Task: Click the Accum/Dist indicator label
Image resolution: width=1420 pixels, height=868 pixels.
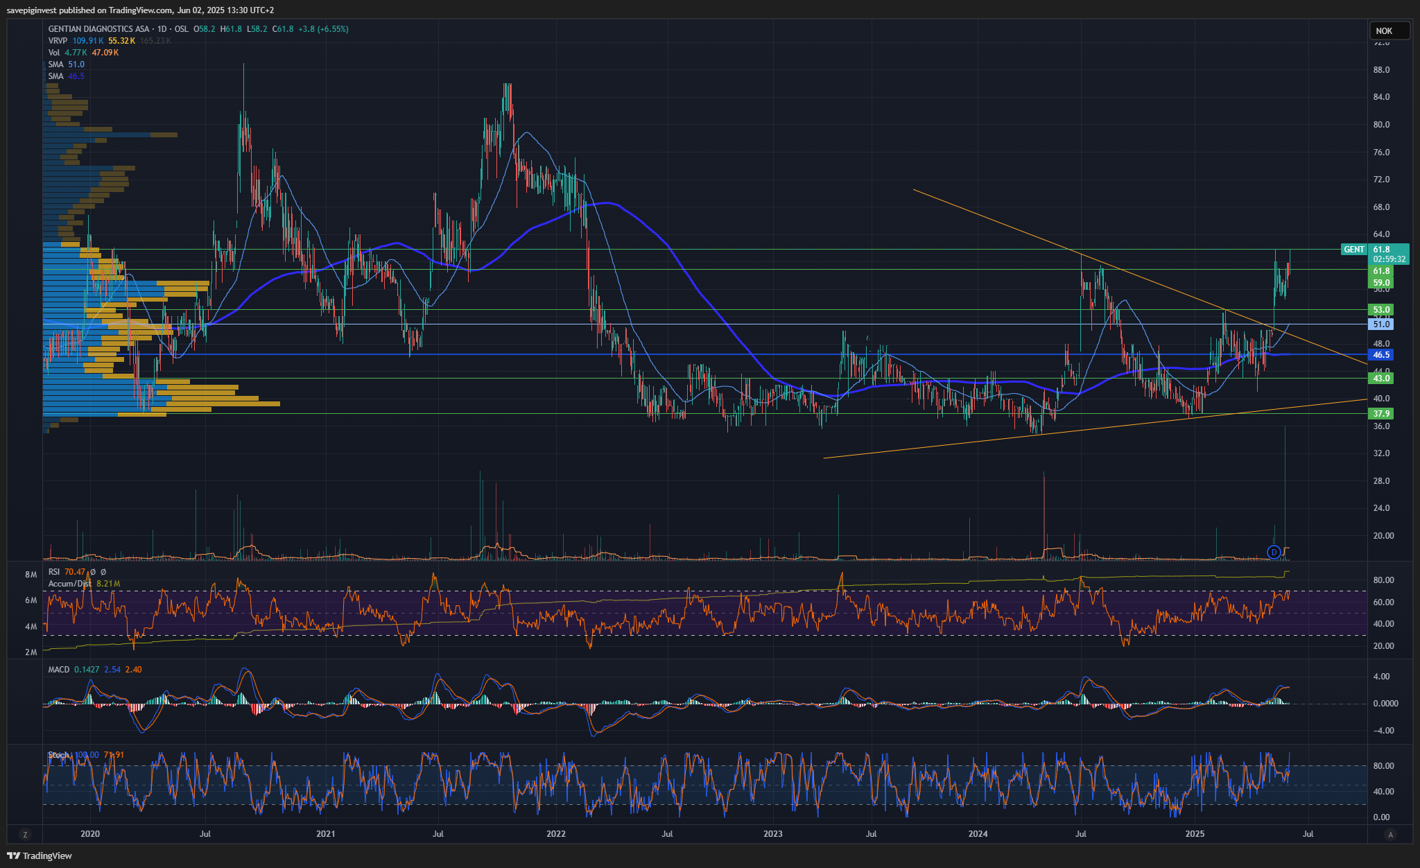Action: point(69,584)
